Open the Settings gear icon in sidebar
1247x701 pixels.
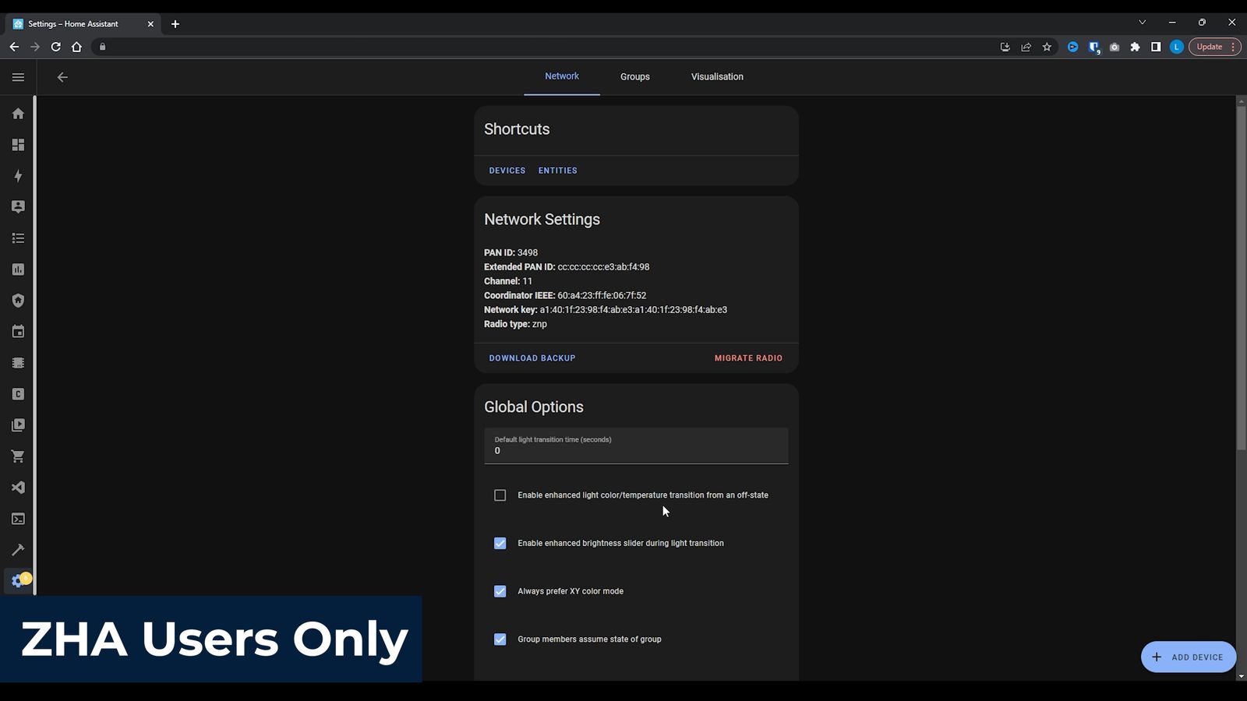pyautogui.click(x=18, y=581)
